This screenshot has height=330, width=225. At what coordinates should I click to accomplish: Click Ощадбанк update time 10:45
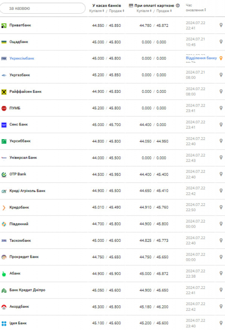pos(191,45)
